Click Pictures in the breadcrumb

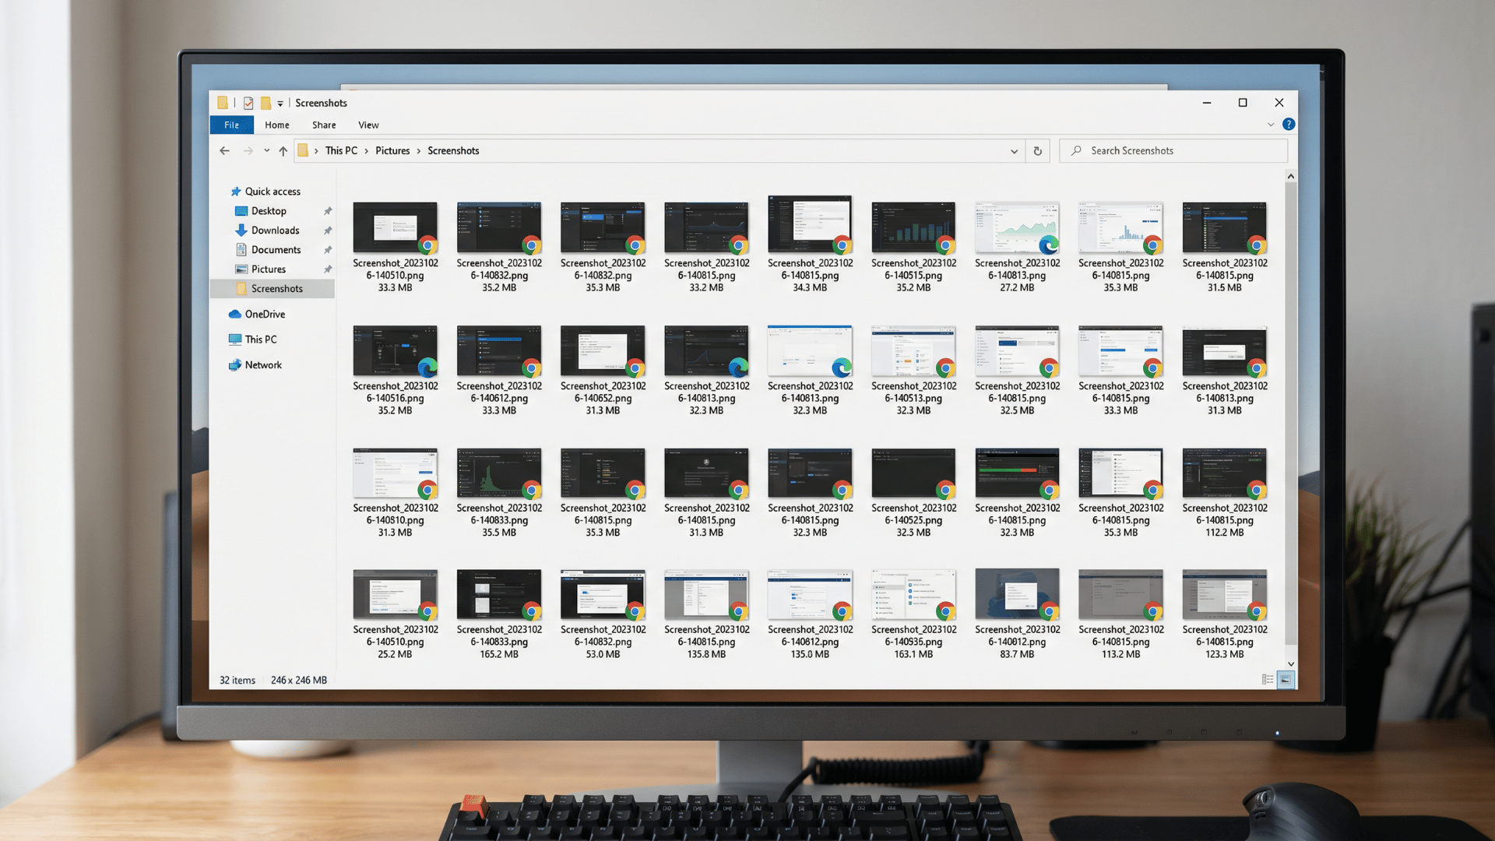(x=392, y=151)
